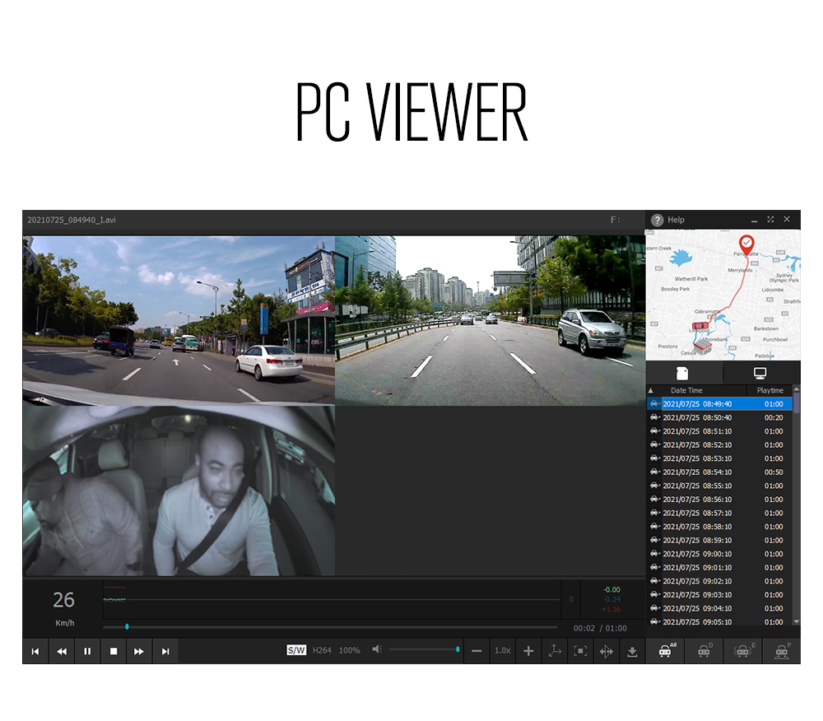Viewport: 823px width, 721px height.
Task: Toggle the S/W decoding button
Action: (x=296, y=650)
